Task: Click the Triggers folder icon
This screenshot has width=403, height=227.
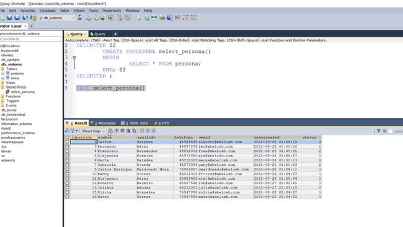Action: [x=3, y=101]
